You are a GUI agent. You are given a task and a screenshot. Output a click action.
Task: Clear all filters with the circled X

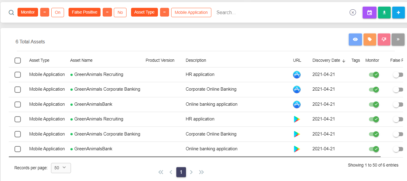[x=353, y=12]
